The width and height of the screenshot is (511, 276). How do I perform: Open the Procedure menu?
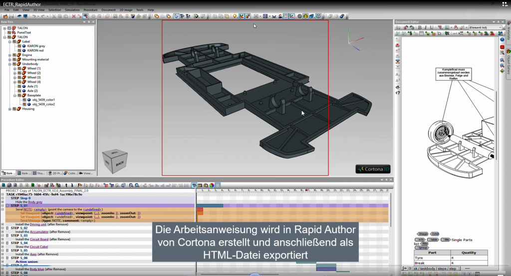click(90, 9)
